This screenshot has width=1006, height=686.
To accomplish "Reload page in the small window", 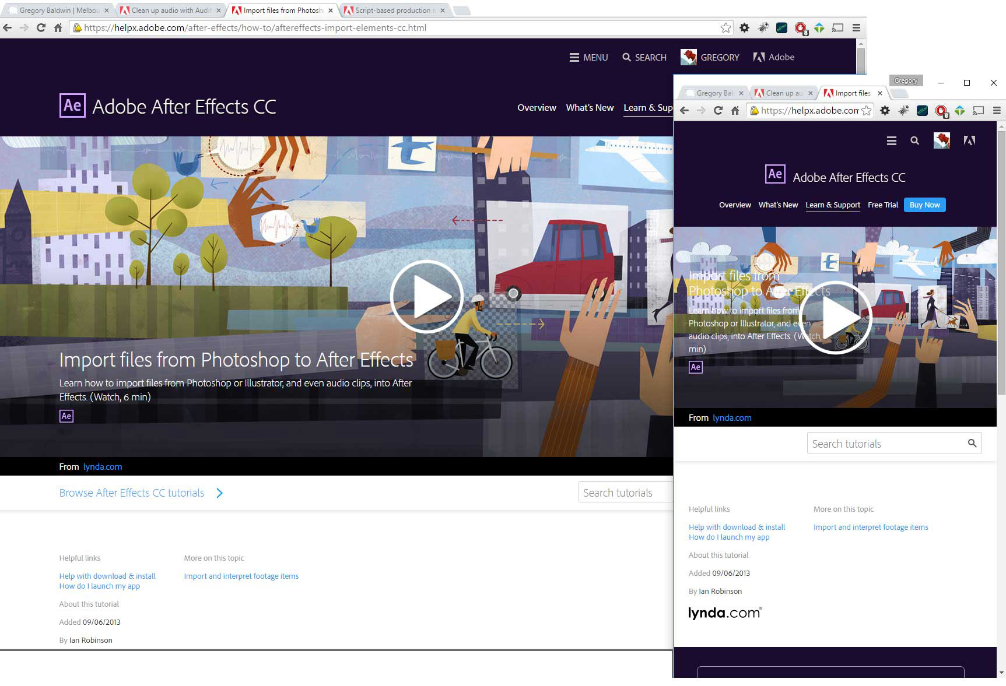I will pyautogui.click(x=718, y=110).
